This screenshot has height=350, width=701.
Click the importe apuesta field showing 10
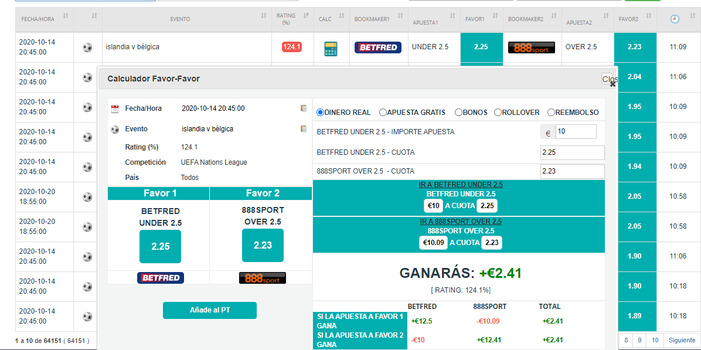(x=576, y=132)
